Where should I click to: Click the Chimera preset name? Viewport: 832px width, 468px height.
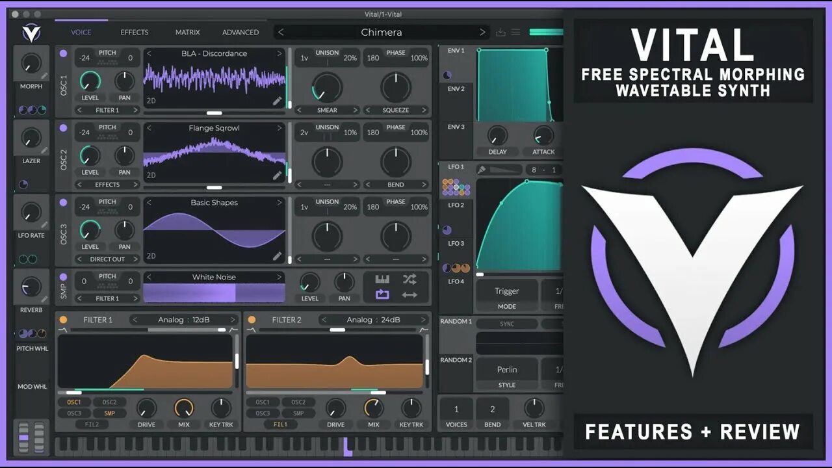click(382, 32)
